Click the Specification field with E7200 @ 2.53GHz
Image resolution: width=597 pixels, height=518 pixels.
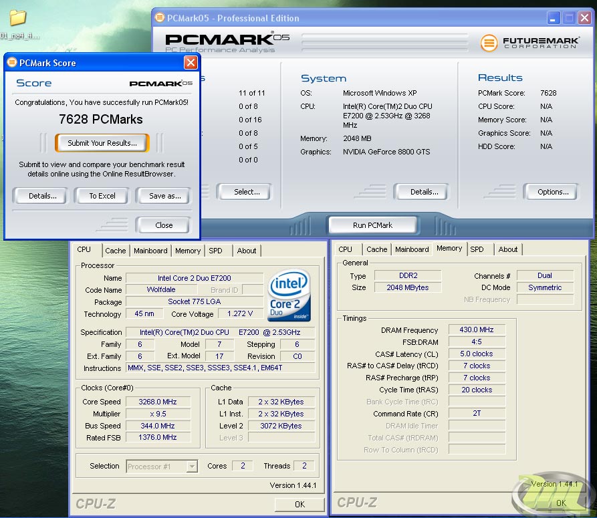(221, 332)
